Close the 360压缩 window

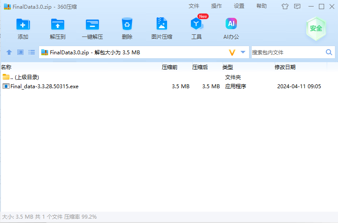click(332, 7)
